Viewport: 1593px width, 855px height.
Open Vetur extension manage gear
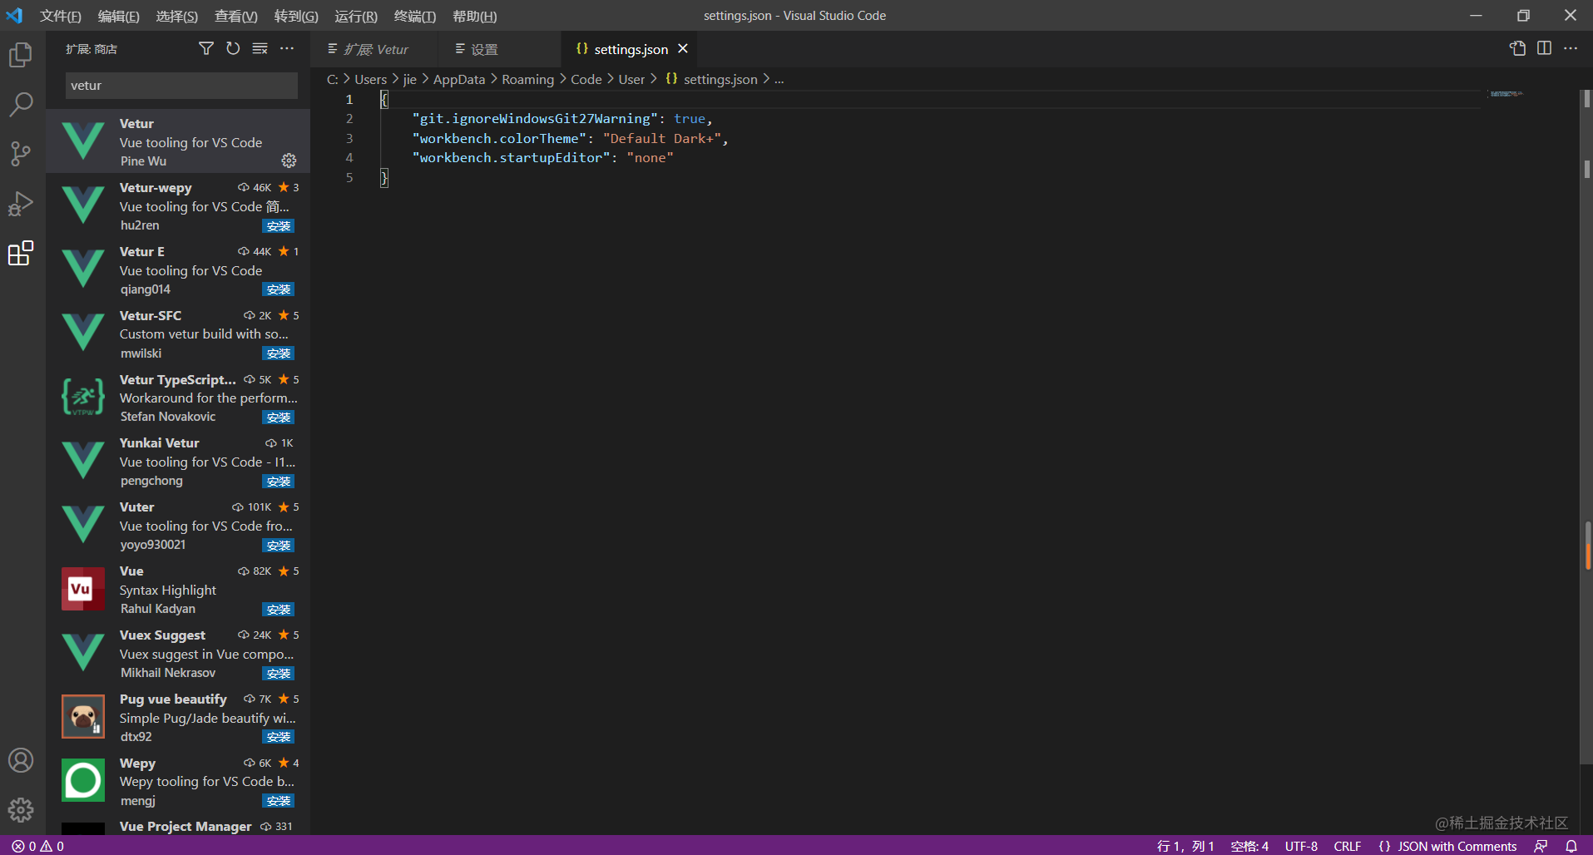[x=289, y=161]
